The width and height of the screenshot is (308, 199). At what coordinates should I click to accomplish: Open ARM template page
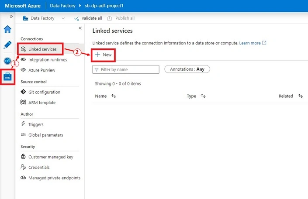point(38,103)
